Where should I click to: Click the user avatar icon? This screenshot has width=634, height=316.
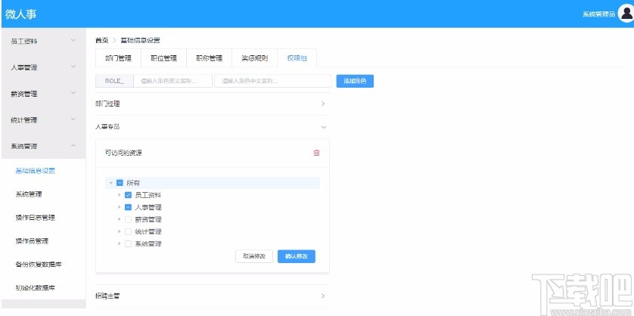(x=625, y=14)
